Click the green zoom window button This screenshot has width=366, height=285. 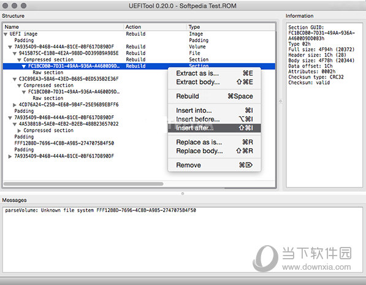point(23,6)
